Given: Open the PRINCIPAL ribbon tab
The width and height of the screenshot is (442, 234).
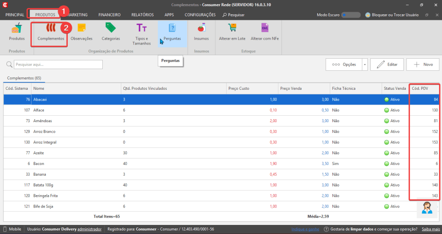Looking at the screenshot, I should [x=15, y=15].
